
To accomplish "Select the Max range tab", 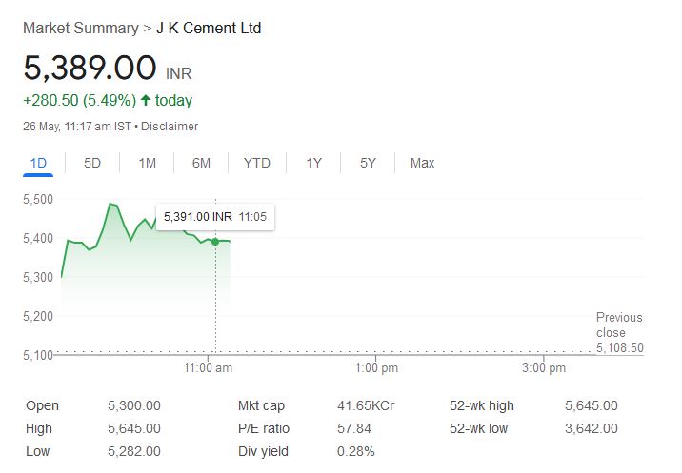I will (422, 163).
